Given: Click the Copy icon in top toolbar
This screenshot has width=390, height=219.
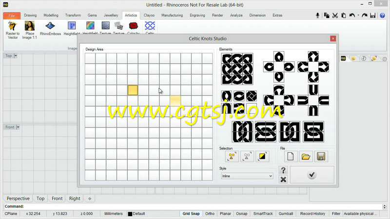Looking at the screenshot, I should coord(327,16).
